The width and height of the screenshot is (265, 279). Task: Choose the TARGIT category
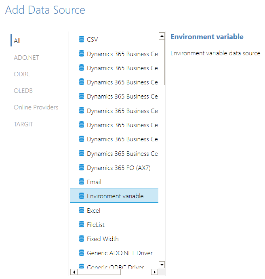pos(23,124)
